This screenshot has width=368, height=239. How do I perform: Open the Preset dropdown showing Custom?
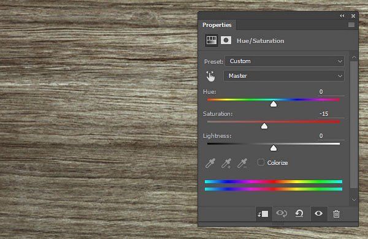click(285, 61)
